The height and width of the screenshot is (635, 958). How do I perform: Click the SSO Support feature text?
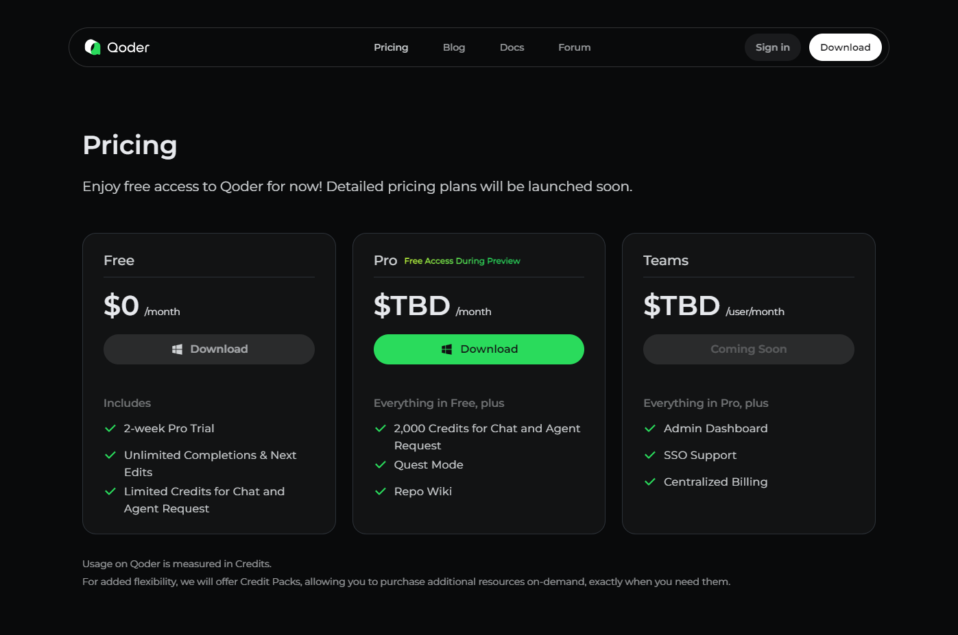pos(700,455)
